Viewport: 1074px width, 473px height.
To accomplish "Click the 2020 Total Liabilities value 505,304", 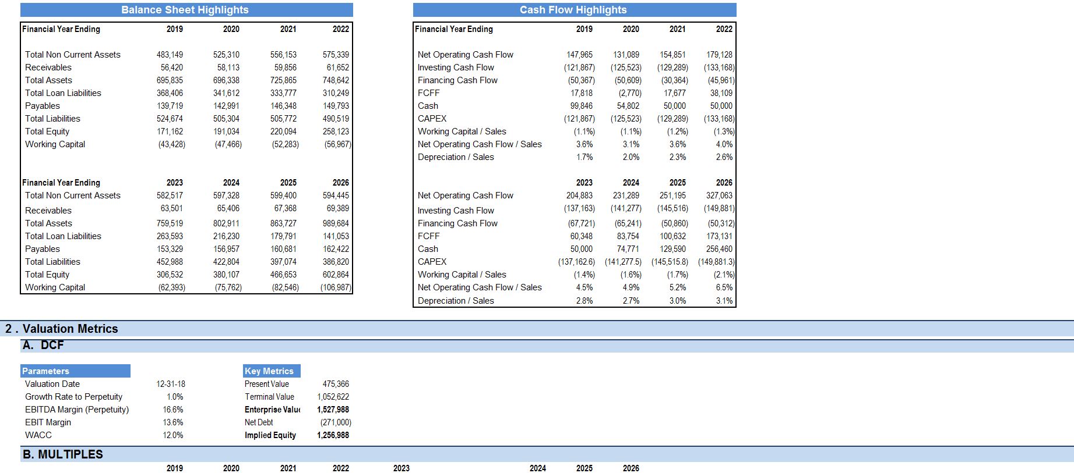I will (x=226, y=119).
